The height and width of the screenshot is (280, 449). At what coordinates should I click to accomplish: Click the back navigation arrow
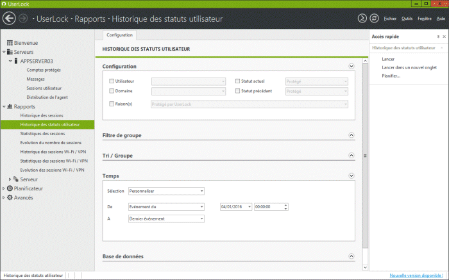point(9,19)
